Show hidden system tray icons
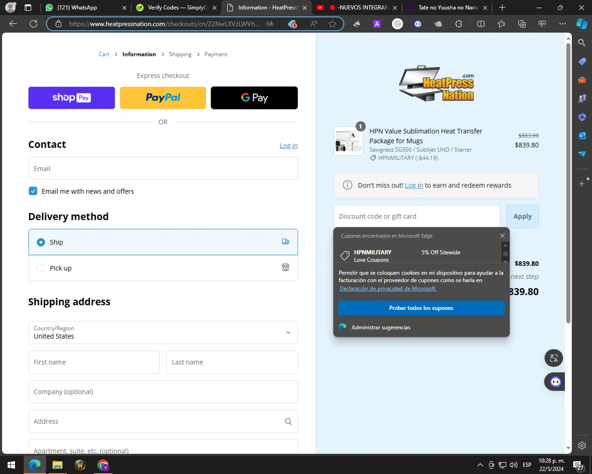The image size is (592, 474). 480,465
